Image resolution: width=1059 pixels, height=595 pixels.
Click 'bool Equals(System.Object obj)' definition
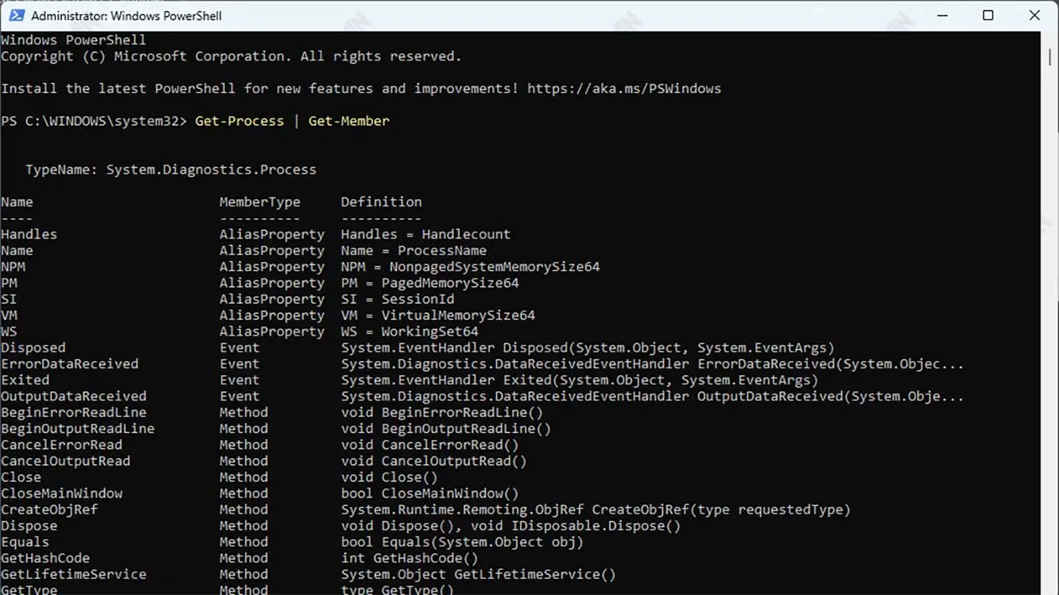[462, 542]
